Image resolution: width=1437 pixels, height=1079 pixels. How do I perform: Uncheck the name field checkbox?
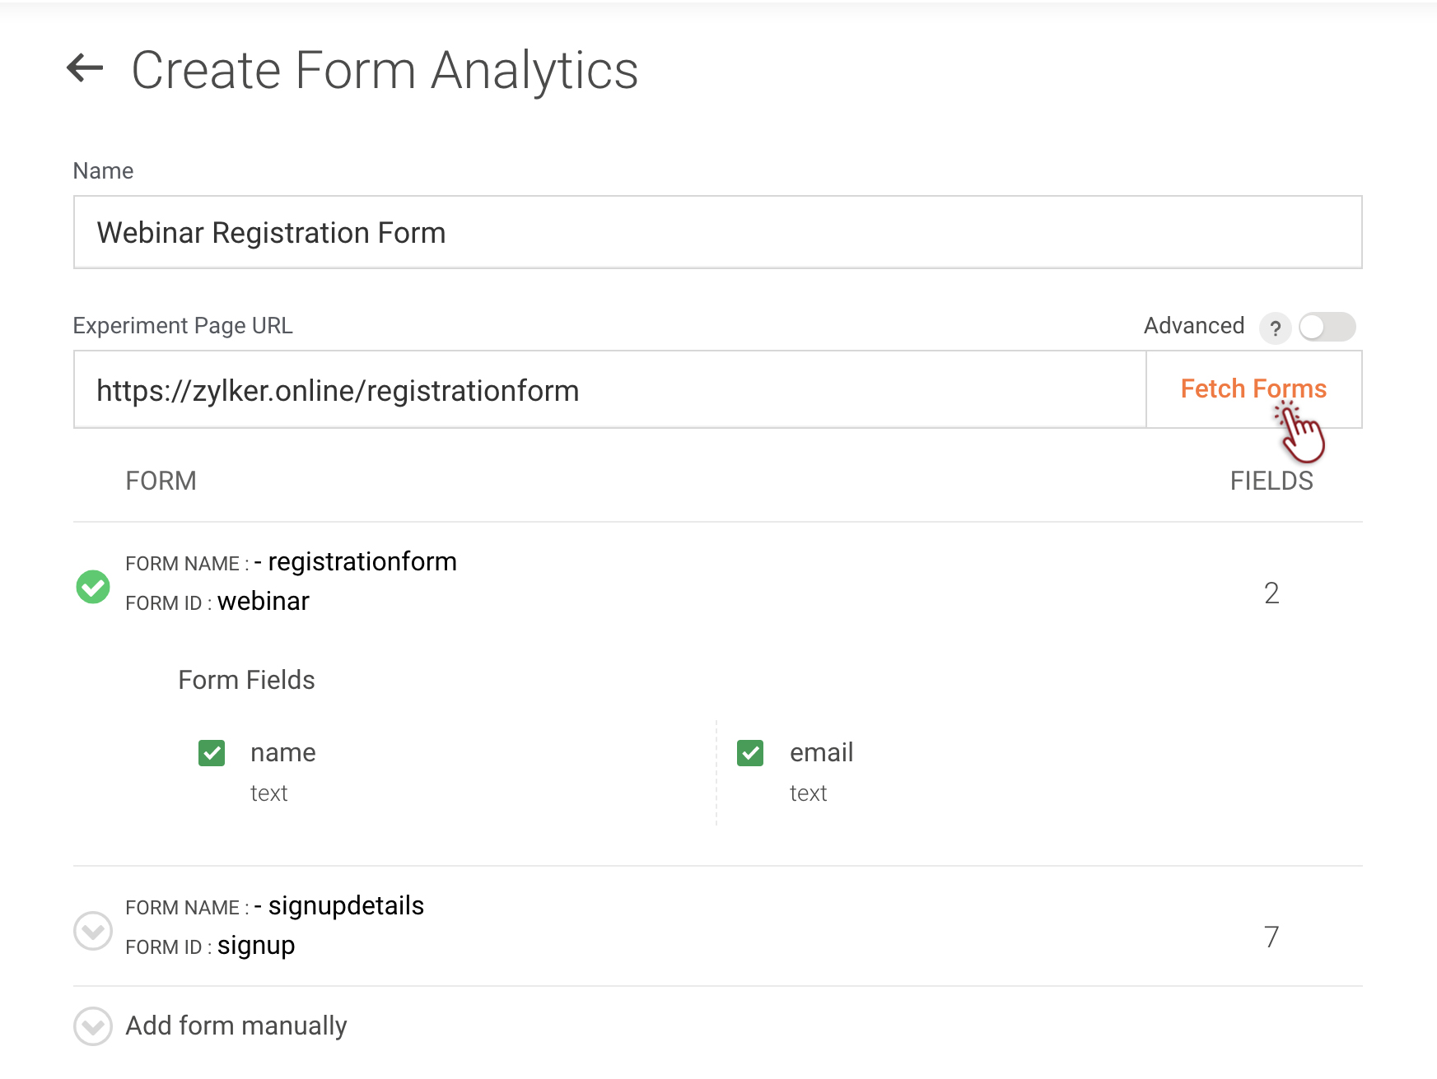(x=212, y=752)
